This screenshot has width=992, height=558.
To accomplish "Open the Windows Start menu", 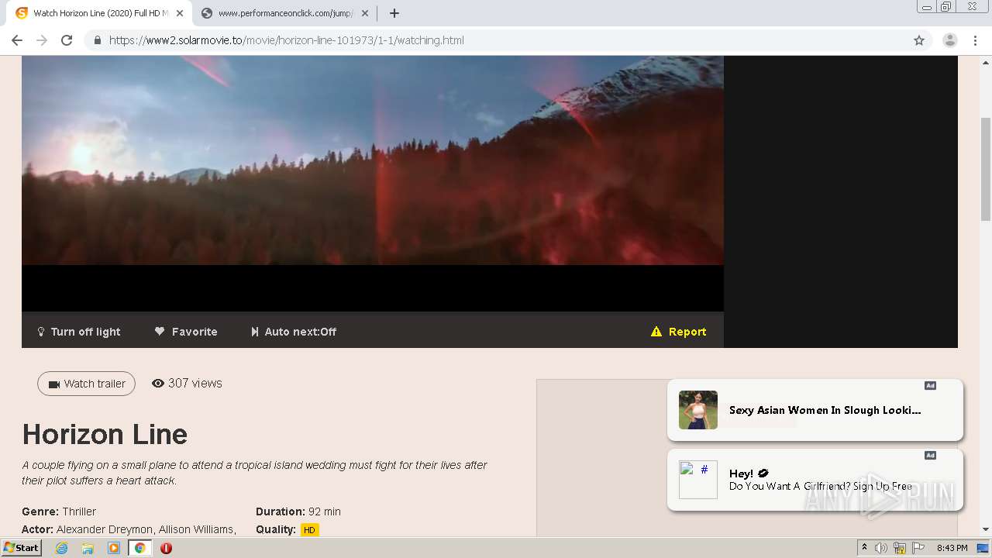I will pos(21,548).
